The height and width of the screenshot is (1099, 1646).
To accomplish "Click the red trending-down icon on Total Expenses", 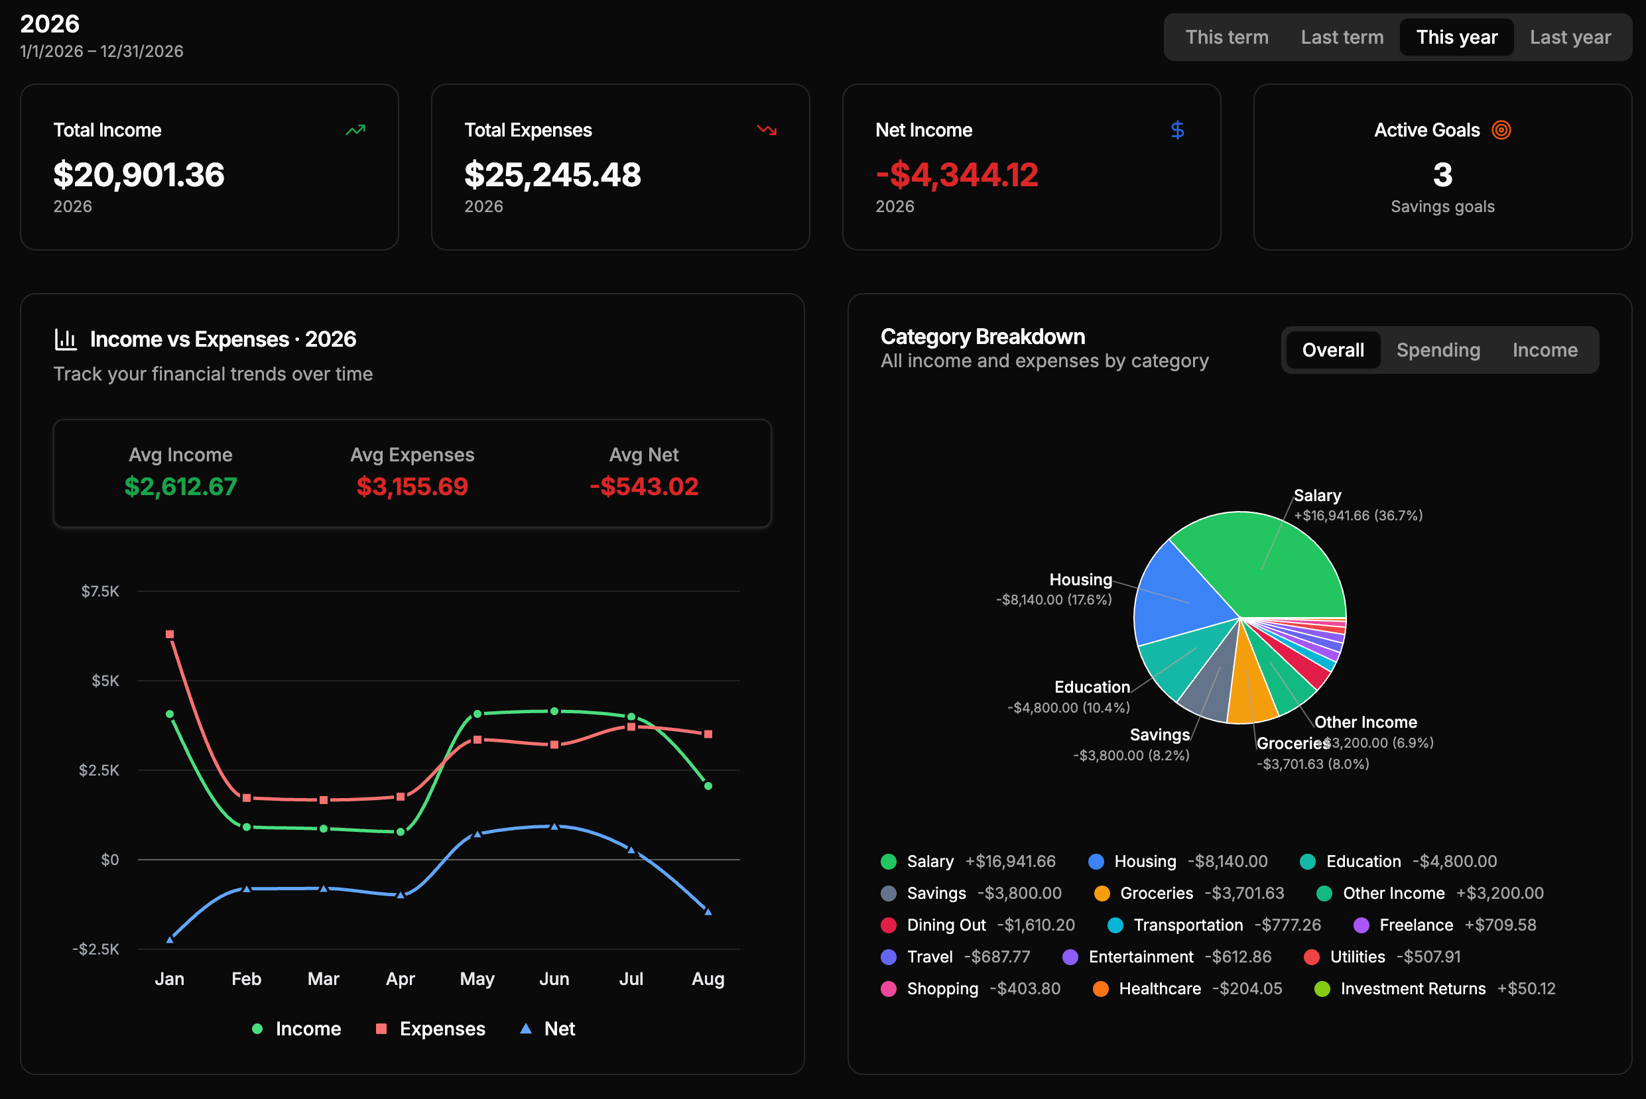I will coord(766,130).
